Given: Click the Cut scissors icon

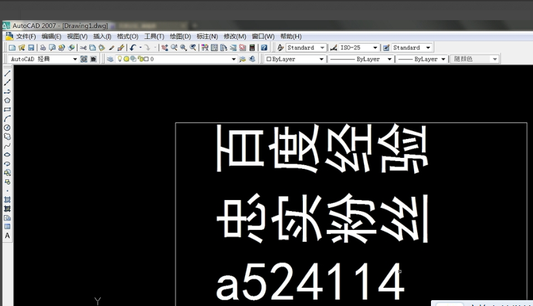Looking at the screenshot, I should 83,47.
